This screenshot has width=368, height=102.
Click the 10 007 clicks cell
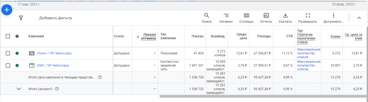335,65
